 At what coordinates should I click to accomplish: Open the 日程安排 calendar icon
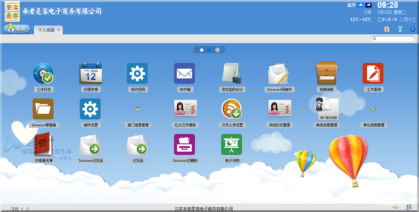click(x=90, y=73)
